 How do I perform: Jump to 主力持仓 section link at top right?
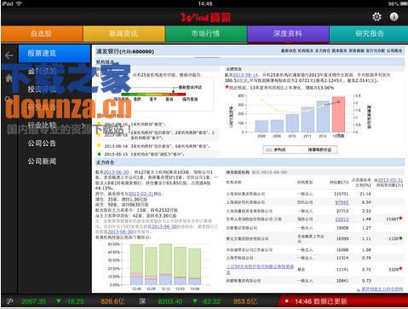pyautogui.click(x=323, y=50)
